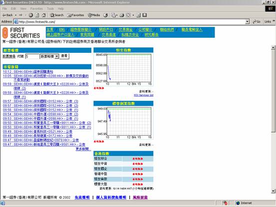This screenshot has width=276, height=207.
Task: Open the 09:53 news about 0598.HK
Action: [x=40, y=119]
